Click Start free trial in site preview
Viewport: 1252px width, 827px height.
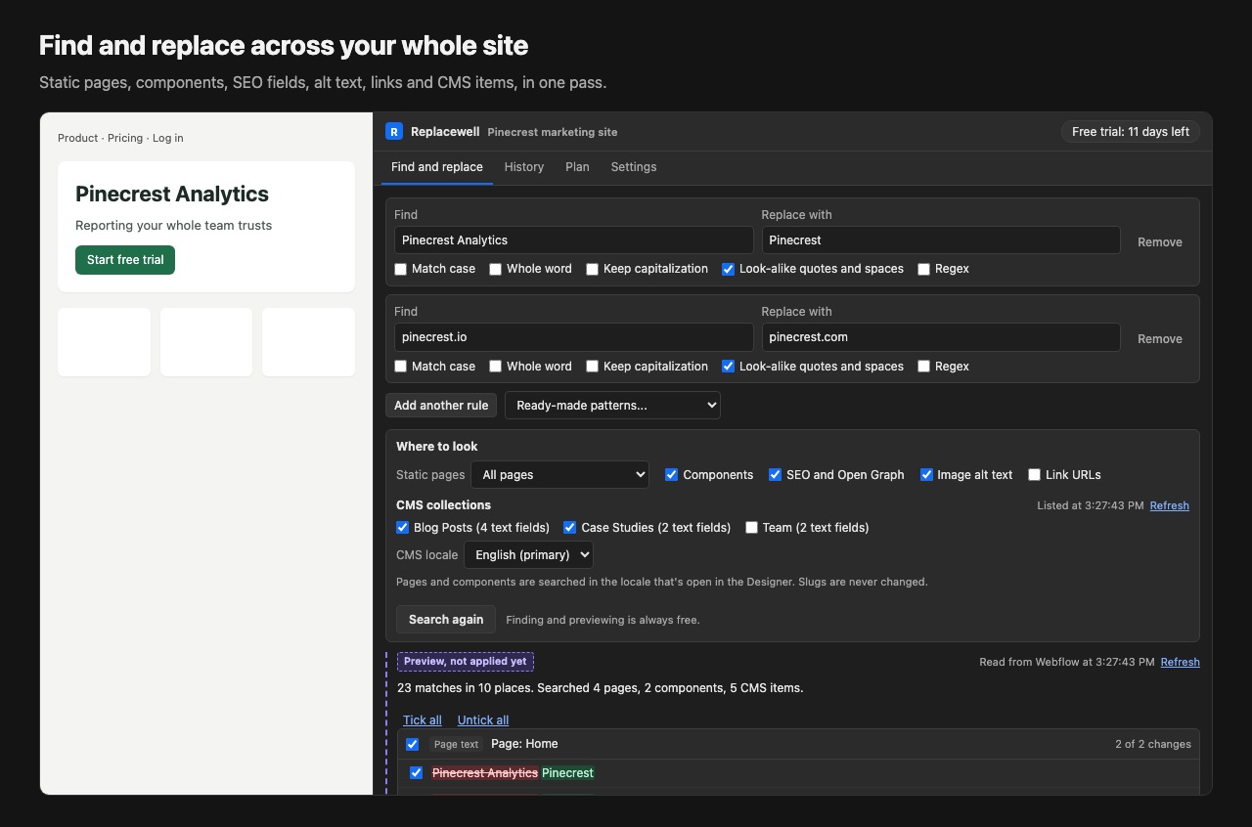point(125,260)
